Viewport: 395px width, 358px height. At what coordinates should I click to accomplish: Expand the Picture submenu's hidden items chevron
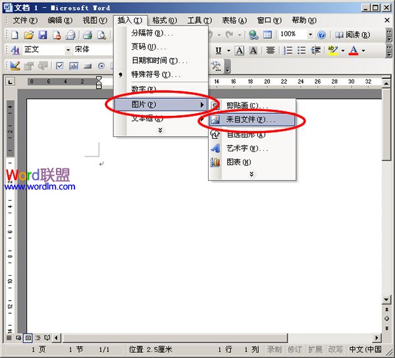point(251,174)
